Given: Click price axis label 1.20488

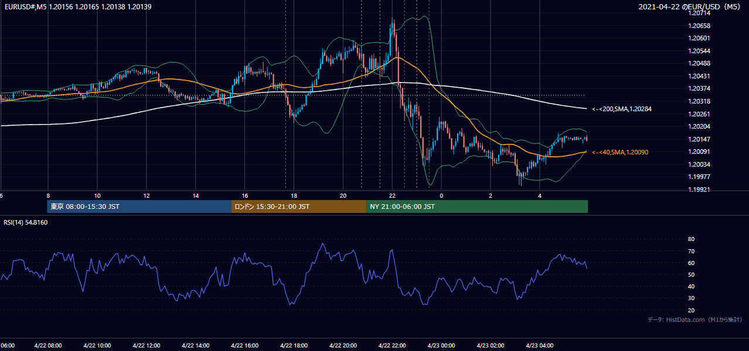Looking at the screenshot, I should pyautogui.click(x=699, y=63).
